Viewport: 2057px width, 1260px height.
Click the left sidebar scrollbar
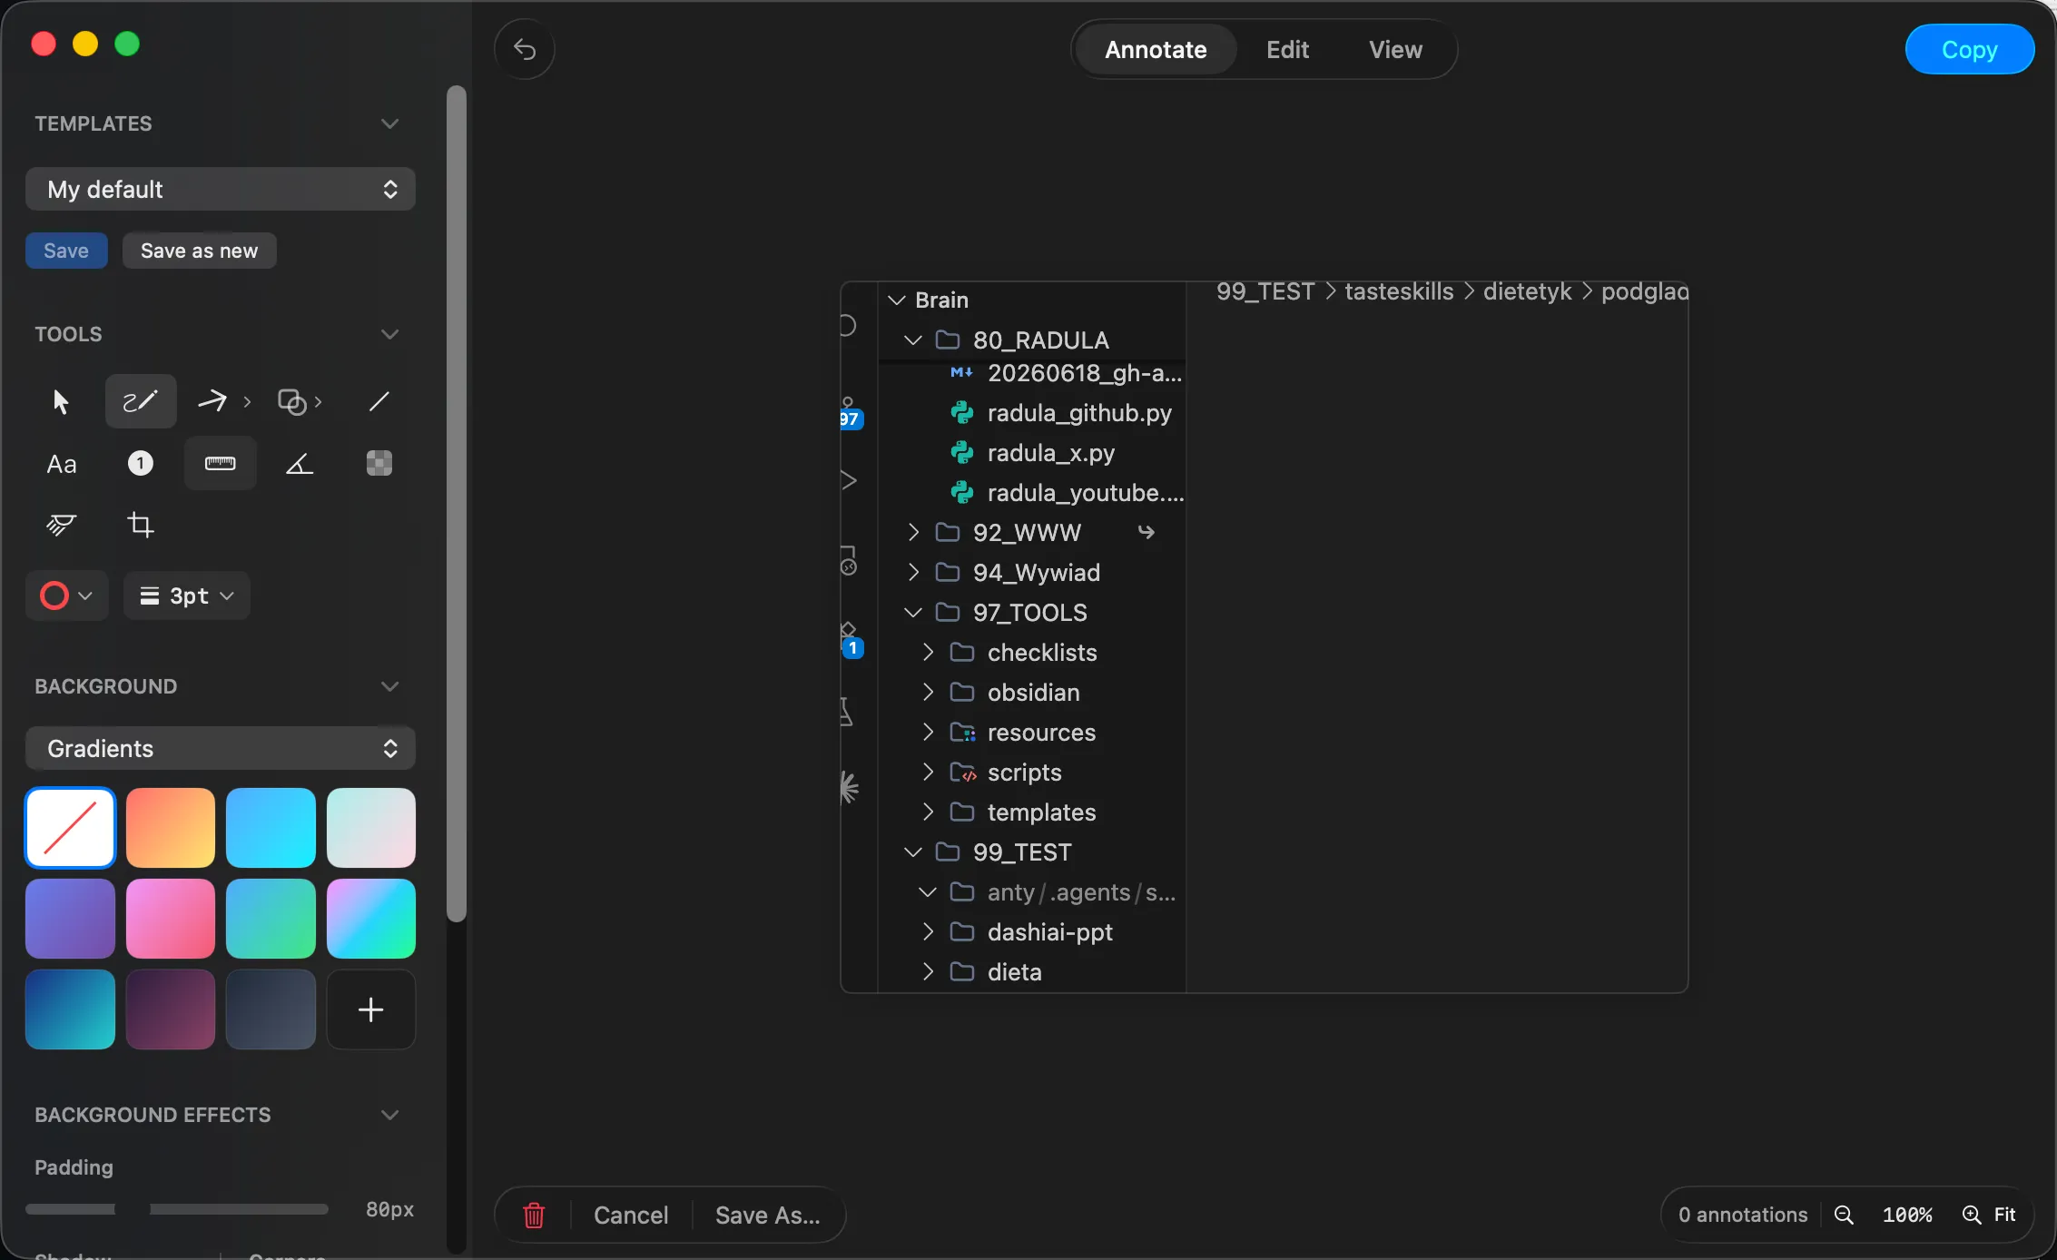coord(457,504)
